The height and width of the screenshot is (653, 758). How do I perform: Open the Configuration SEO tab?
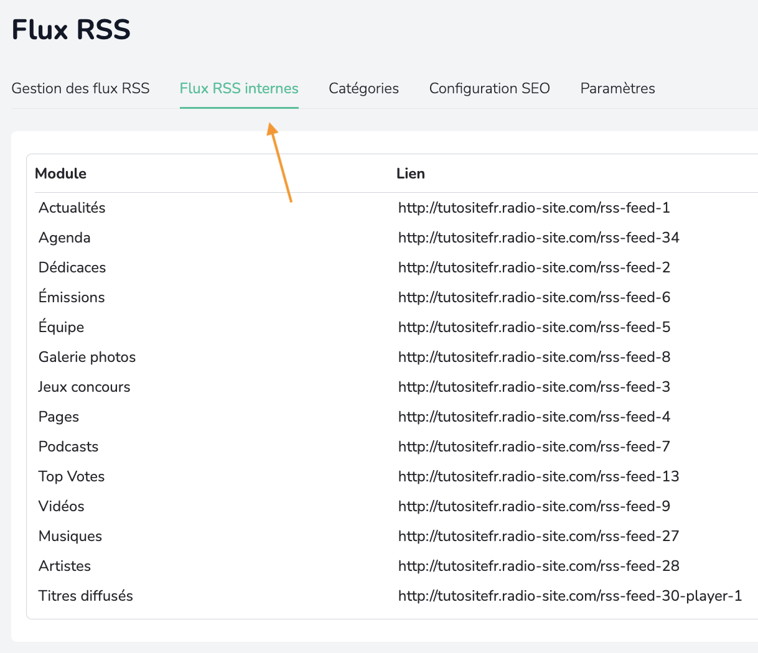pyautogui.click(x=489, y=88)
